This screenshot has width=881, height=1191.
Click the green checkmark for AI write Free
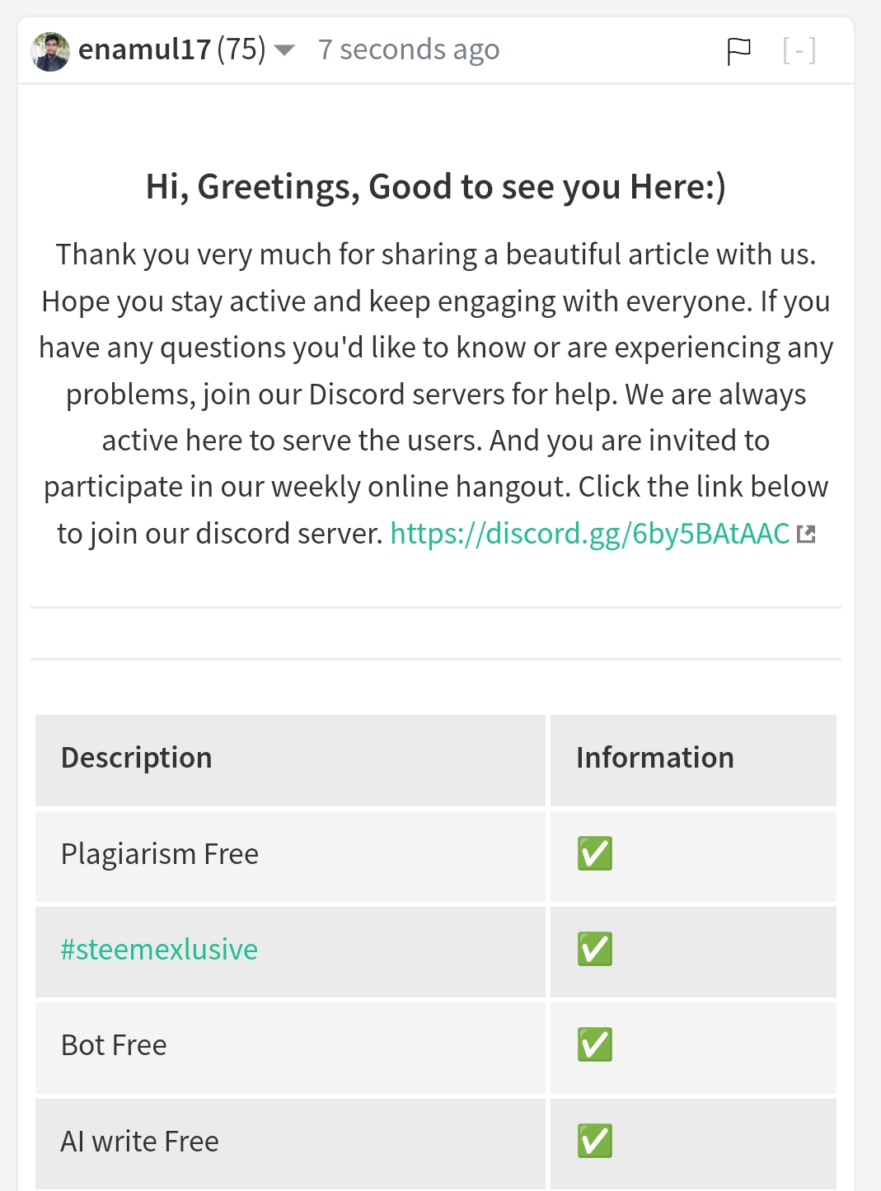(x=595, y=1142)
